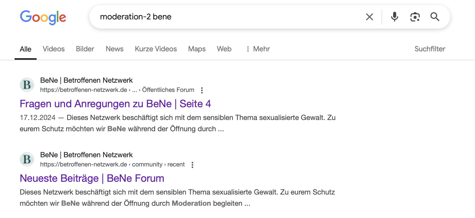Open the three-dot menu beside 'community › recent'
The width and height of the screenshot is (475, 218).
192,165
